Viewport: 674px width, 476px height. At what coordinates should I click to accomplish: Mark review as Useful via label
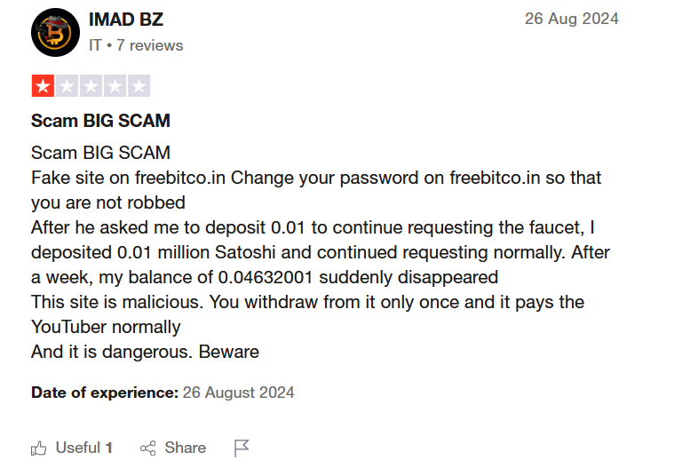[x=78, y=448]
